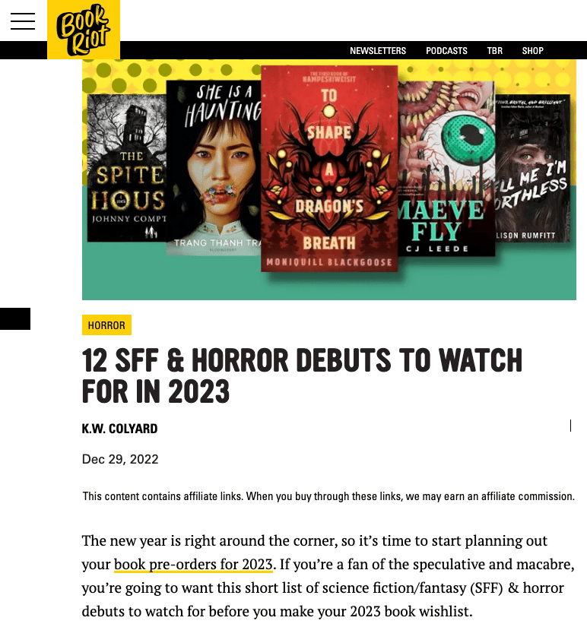This screenshot has height=627, width=587.
Task: Follow the book pre-orders for 2023 link
Action: 193,564
